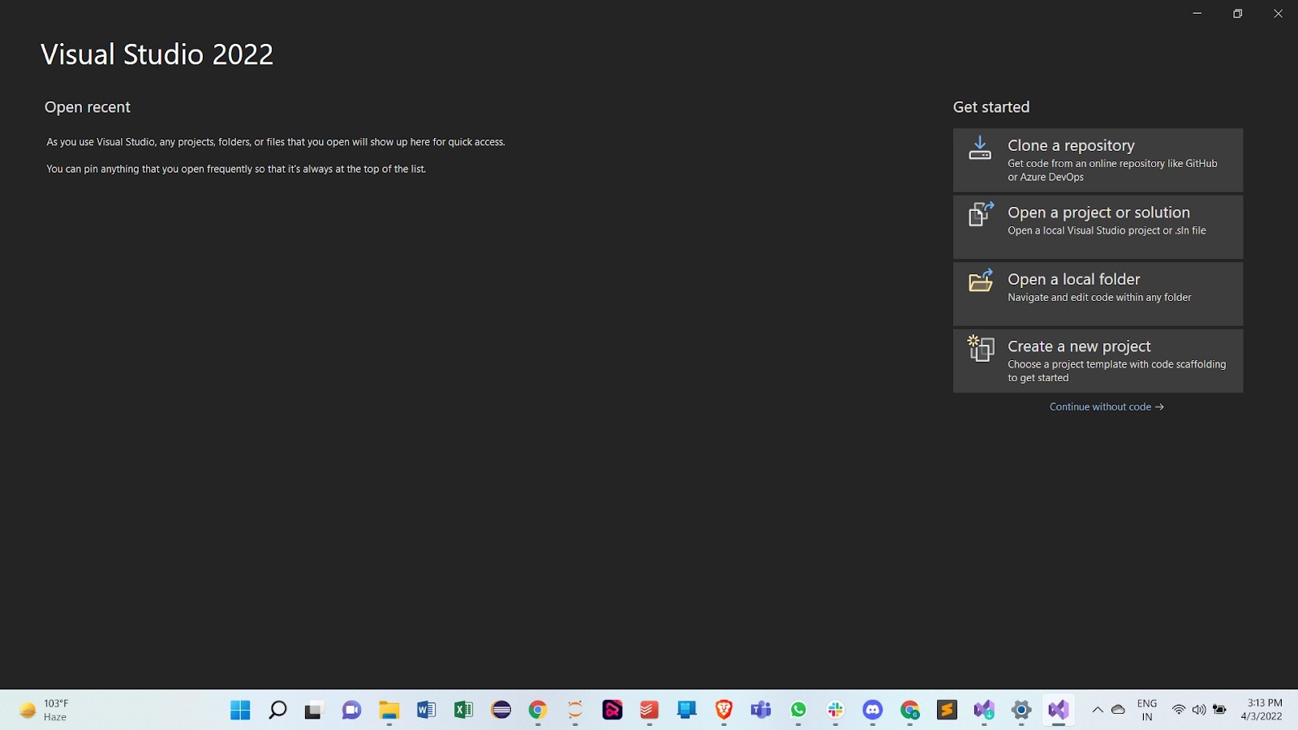Click the Get started heading

coord(991,107)
